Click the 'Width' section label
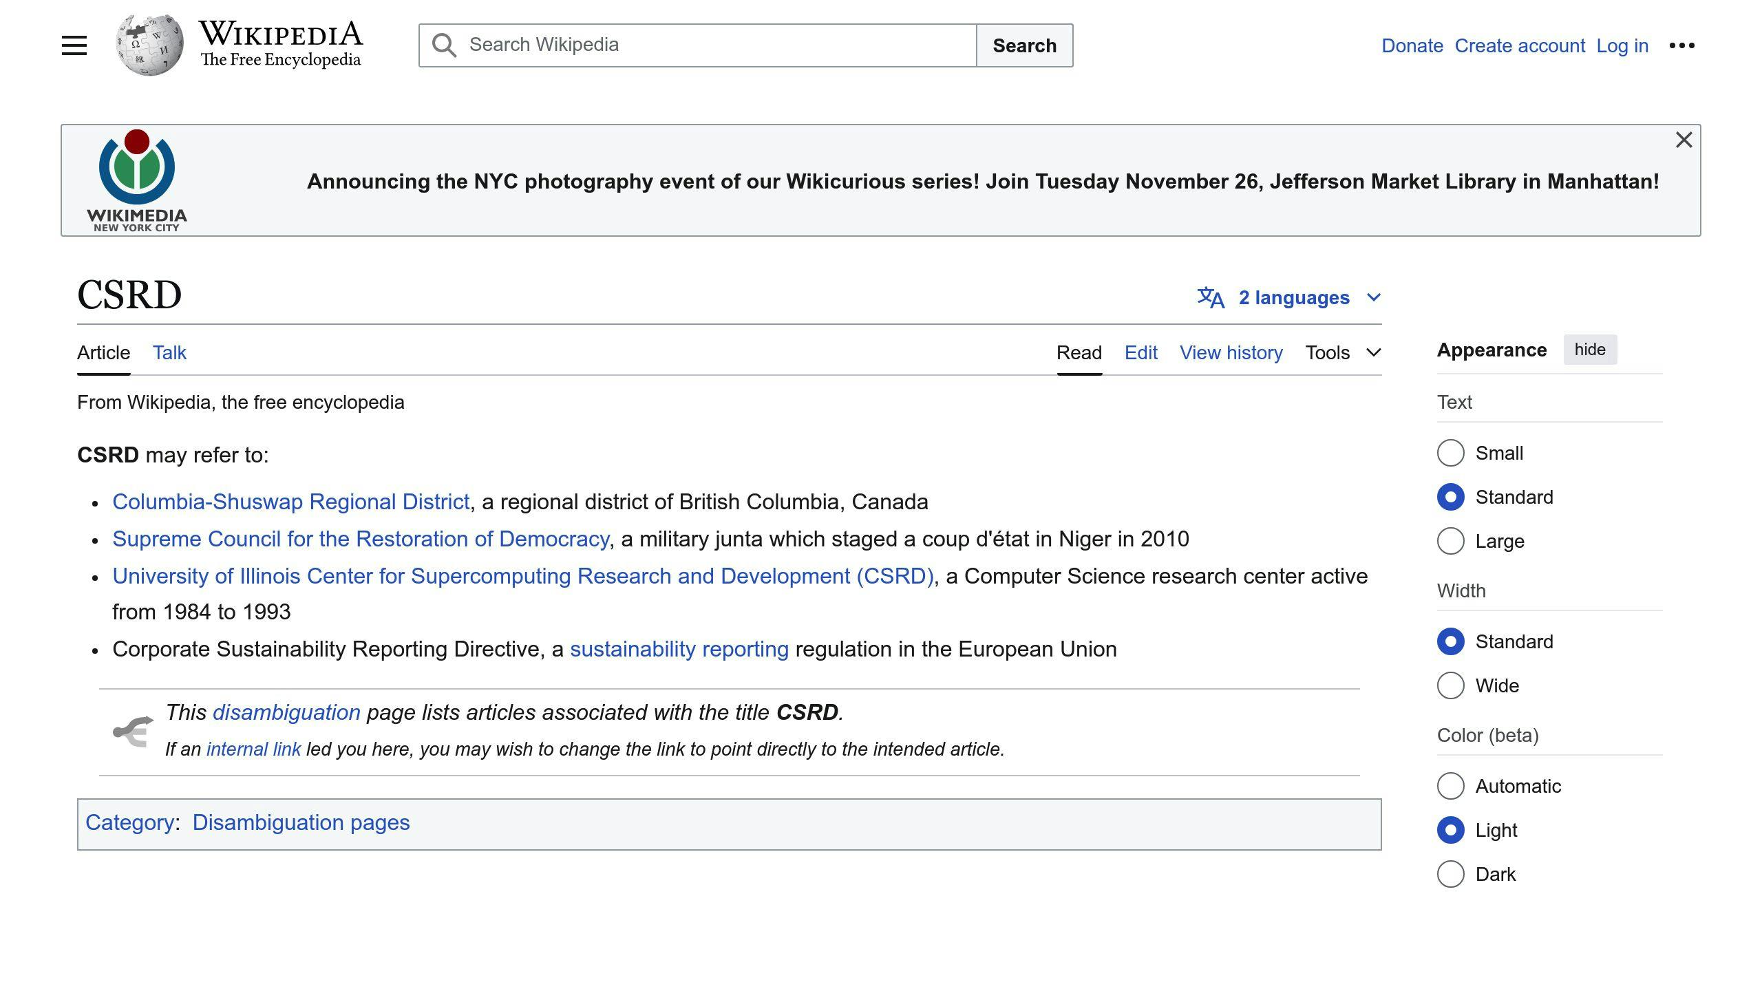 (x=1461, y=590)
